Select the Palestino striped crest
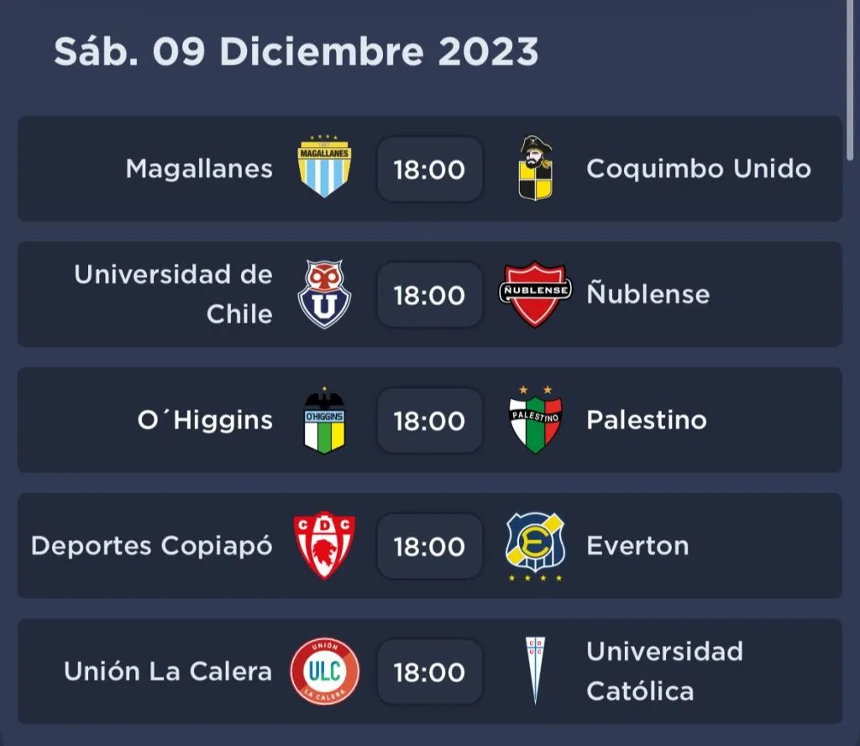860x746 pixels. click(536, 420)
